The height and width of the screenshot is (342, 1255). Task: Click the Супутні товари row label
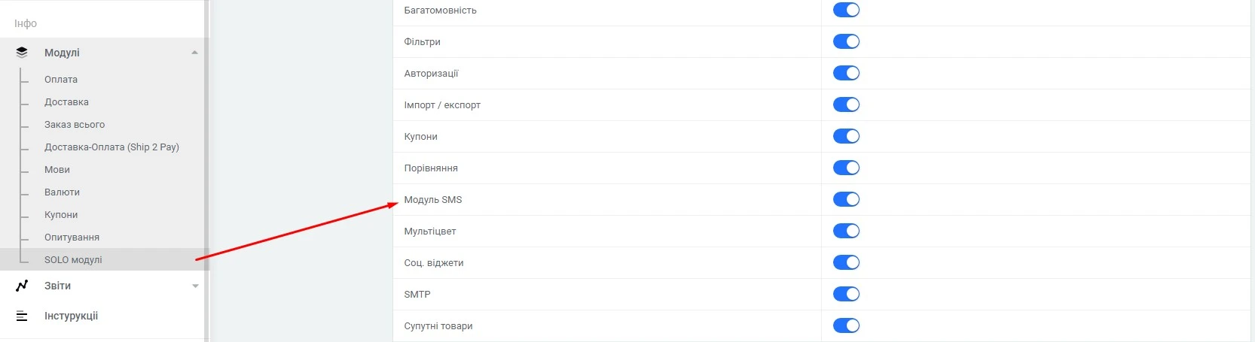438,326
